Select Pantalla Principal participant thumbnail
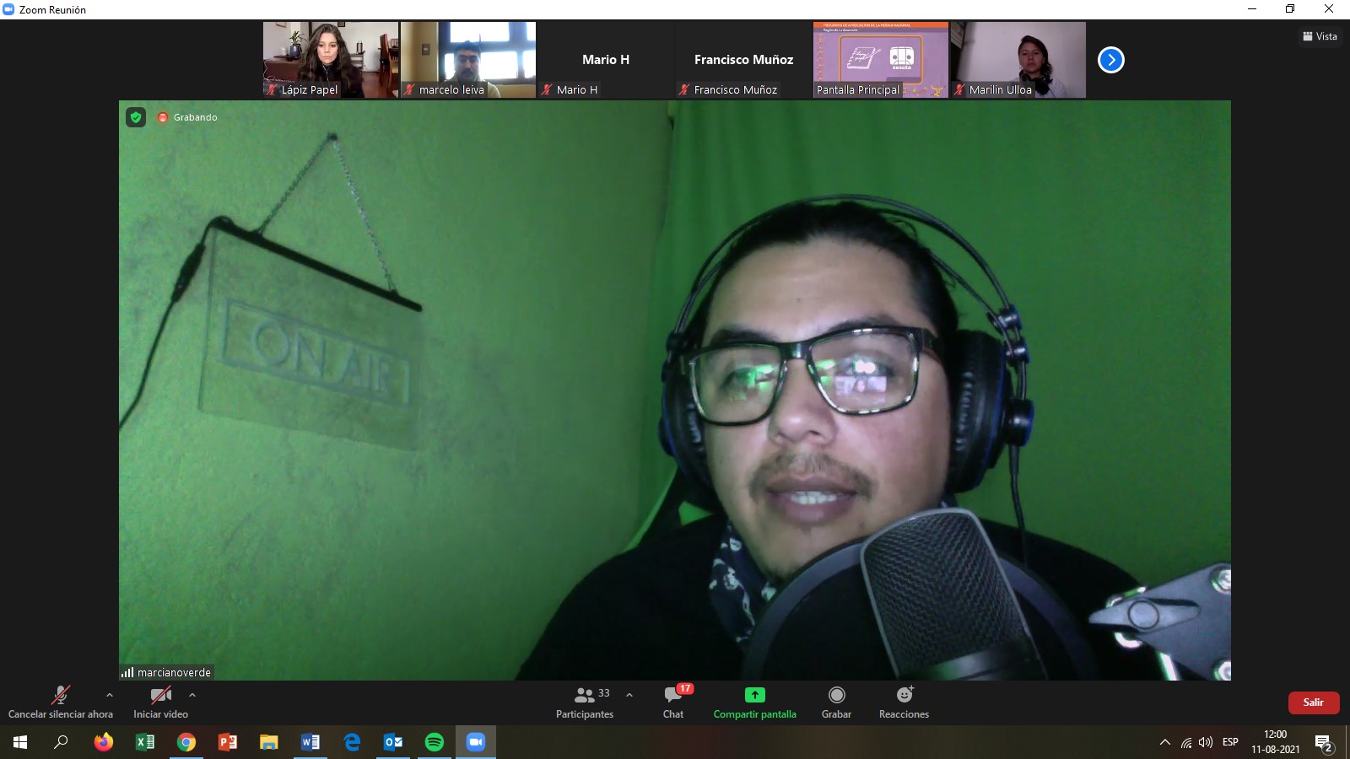1350x759 pixels. pos(880,60)
